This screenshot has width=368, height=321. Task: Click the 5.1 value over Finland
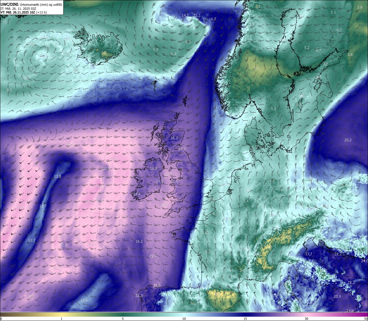[x=333, y=12]
